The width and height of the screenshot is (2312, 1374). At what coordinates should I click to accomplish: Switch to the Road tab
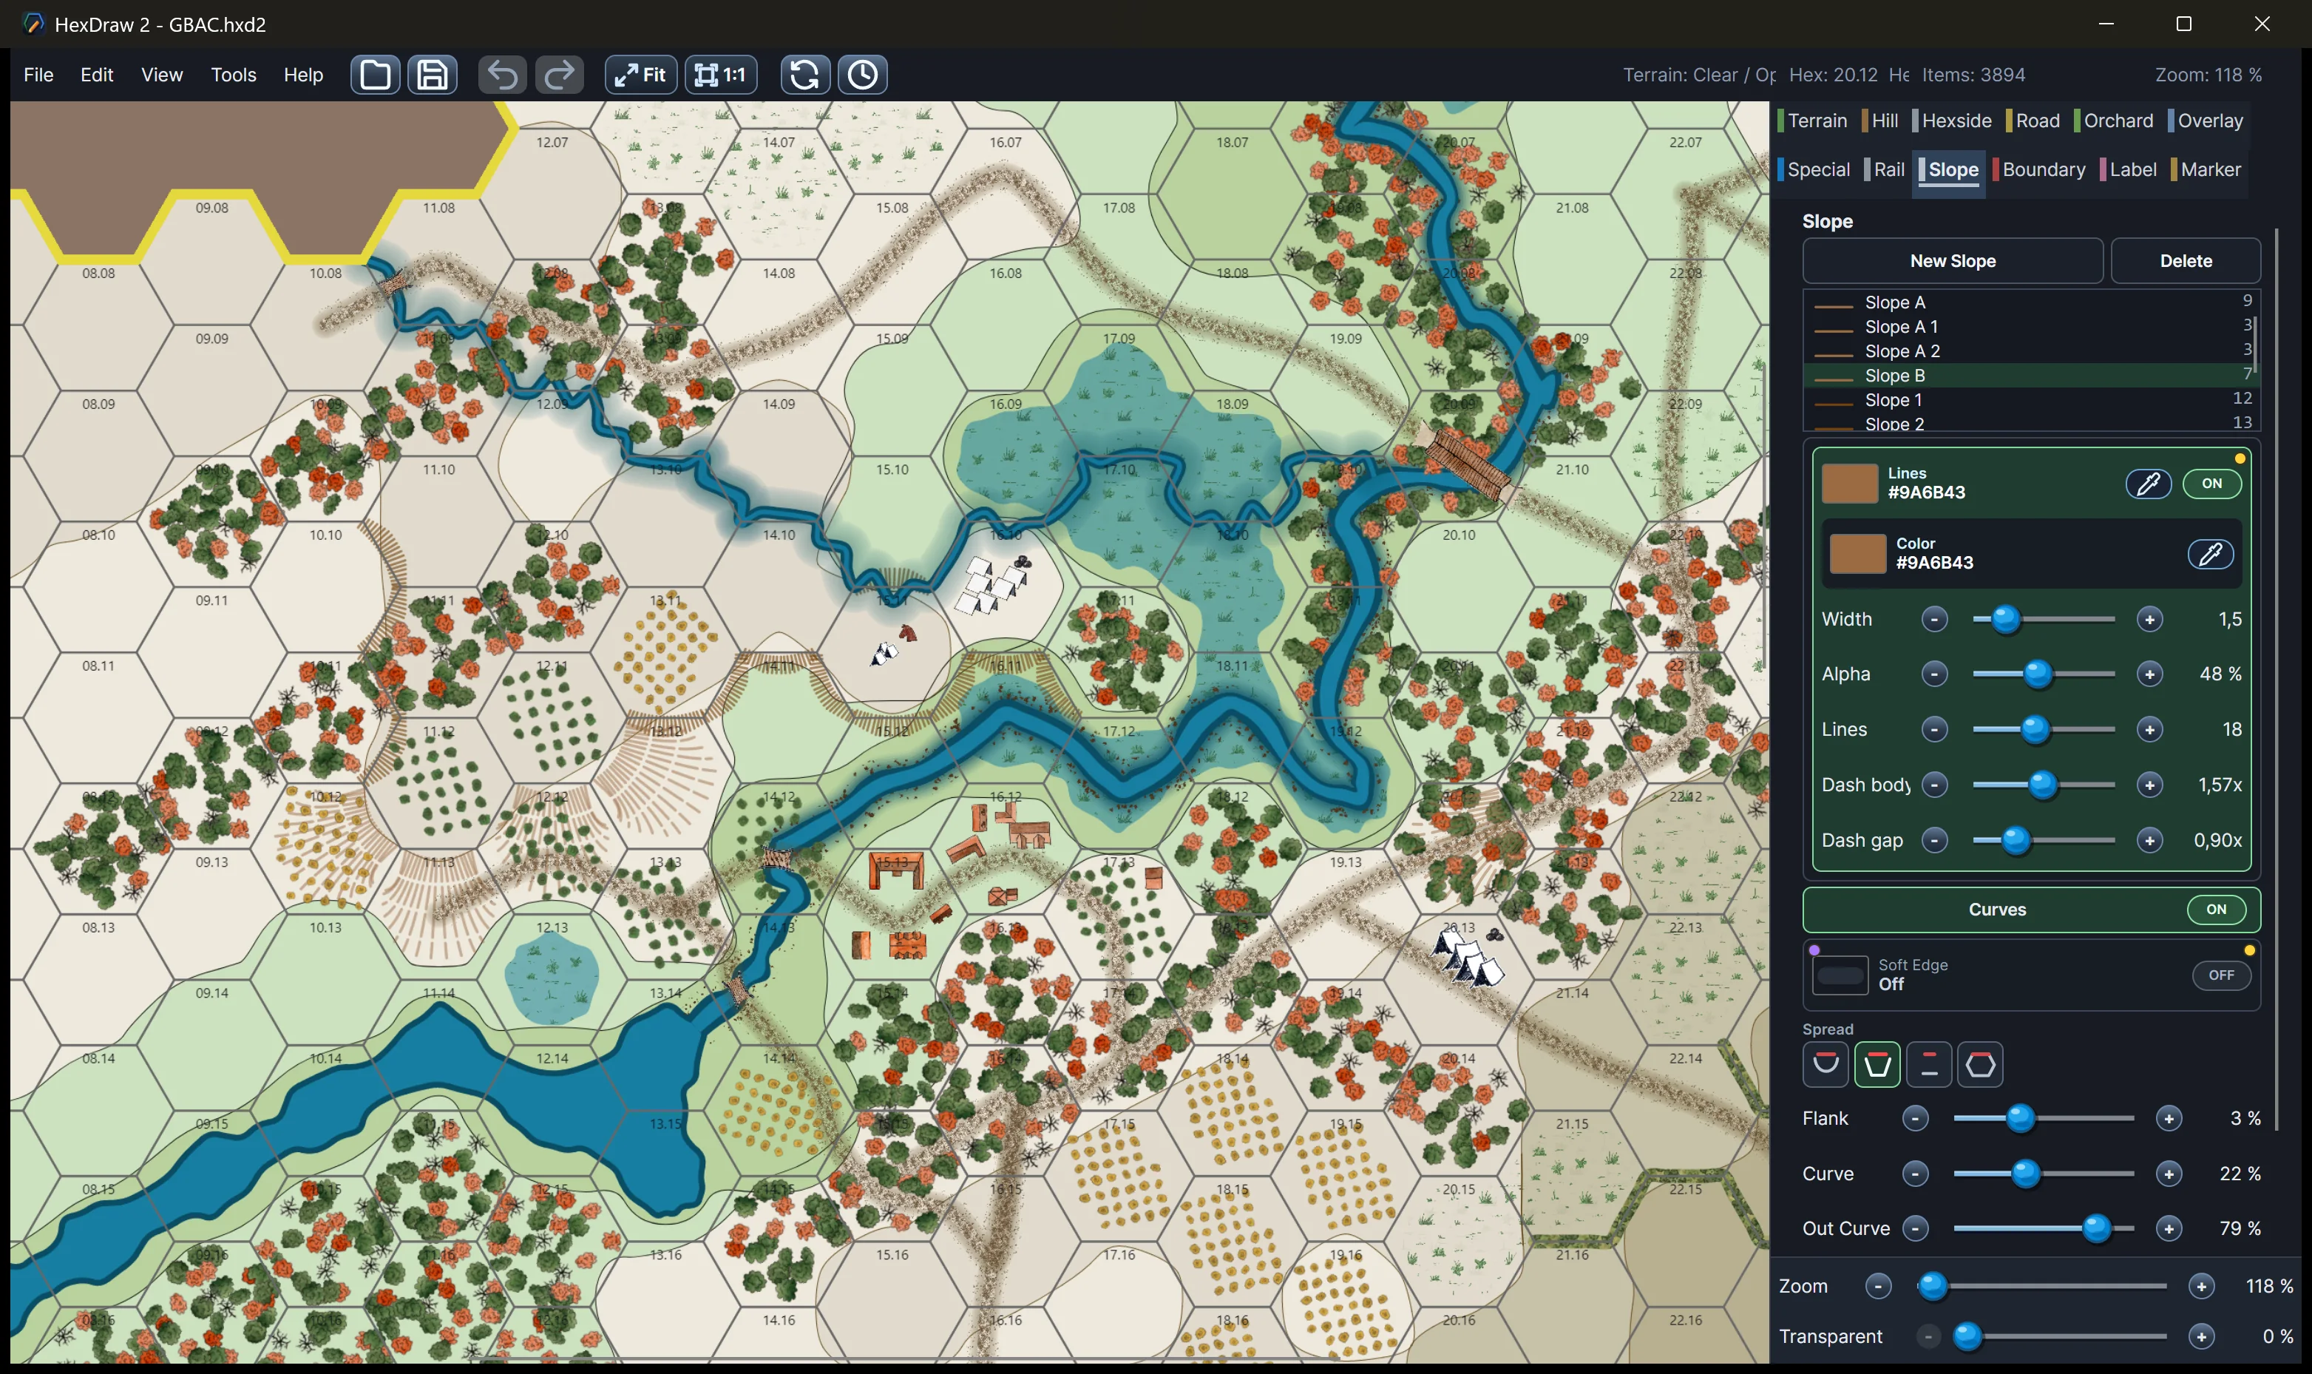(x=2034, y=121)
